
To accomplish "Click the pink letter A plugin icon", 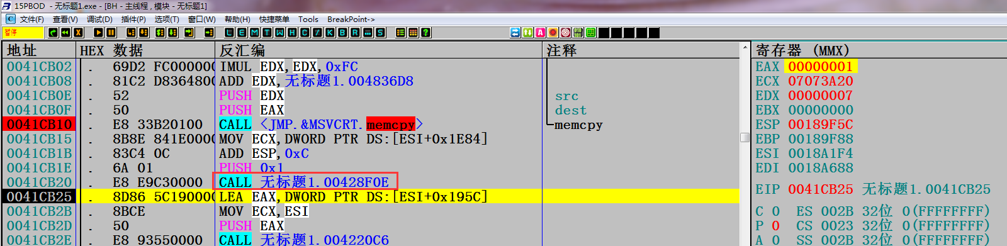I will (541, 32).
